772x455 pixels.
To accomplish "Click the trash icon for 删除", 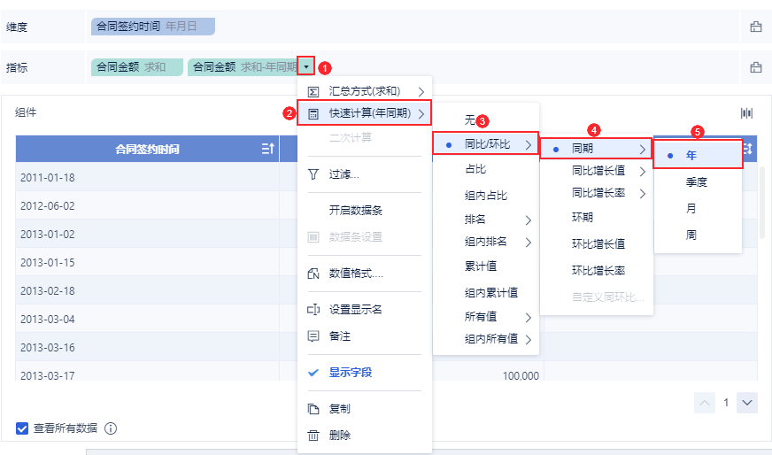I will pyautogui.click(x=313, y=436).
